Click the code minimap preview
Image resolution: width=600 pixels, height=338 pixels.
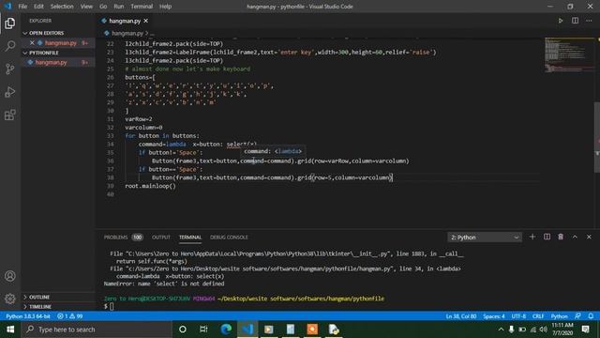(569, 54)
